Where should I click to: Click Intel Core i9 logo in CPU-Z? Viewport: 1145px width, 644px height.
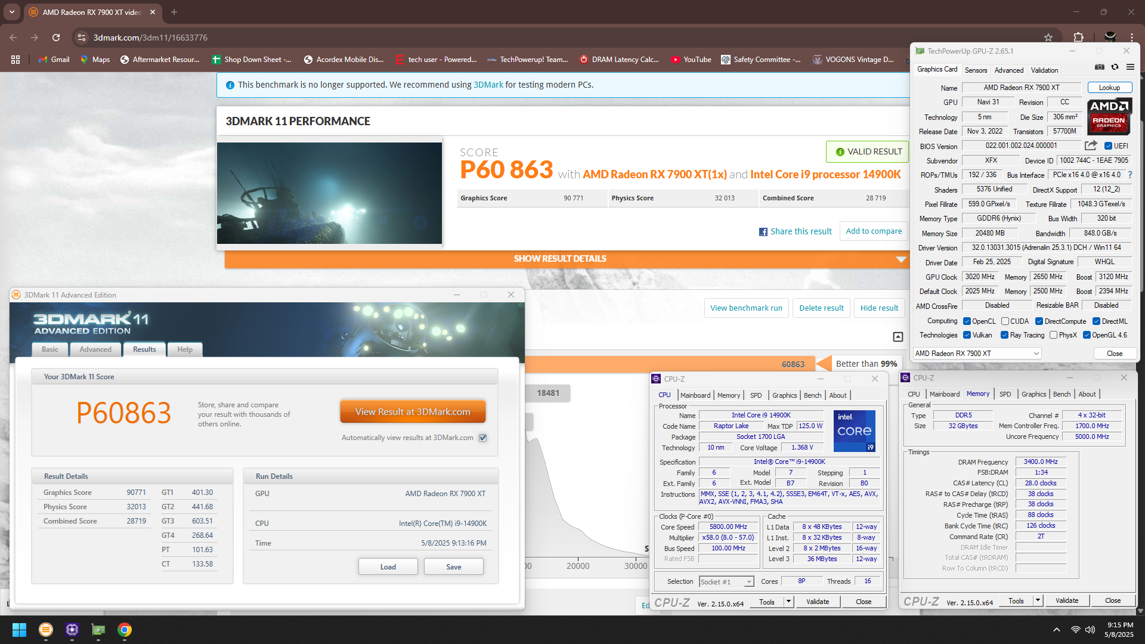855,431
